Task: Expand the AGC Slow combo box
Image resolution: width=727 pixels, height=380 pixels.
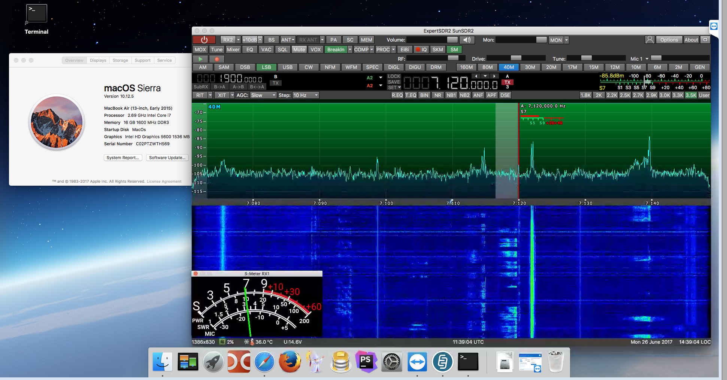Action: tap(263, 95)
